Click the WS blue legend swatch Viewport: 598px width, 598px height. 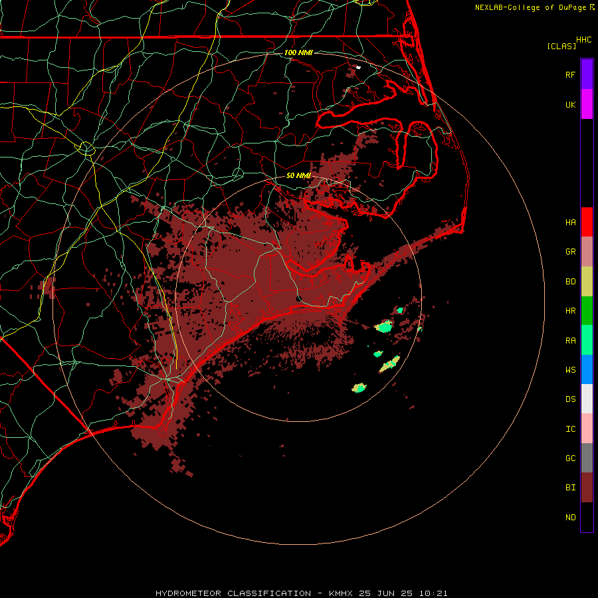(x=587, y=369)
